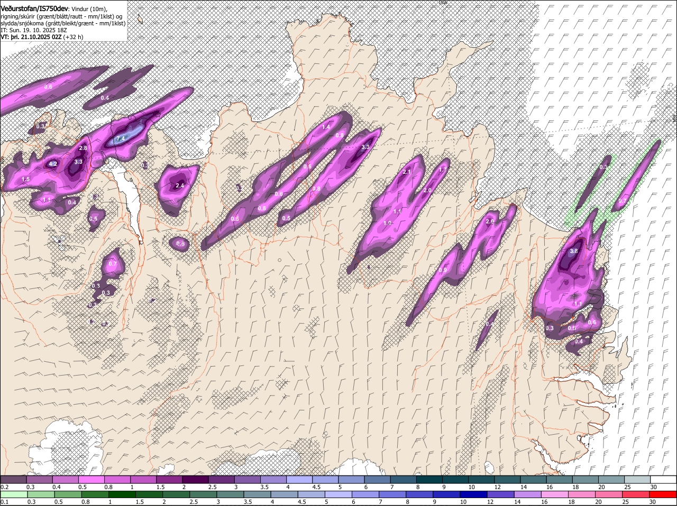Click the 1.4 precipitation value label

(x=326, y=127)
